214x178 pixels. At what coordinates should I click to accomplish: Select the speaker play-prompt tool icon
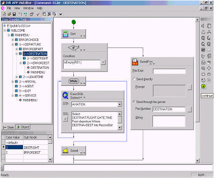click(x=203, y=26)
